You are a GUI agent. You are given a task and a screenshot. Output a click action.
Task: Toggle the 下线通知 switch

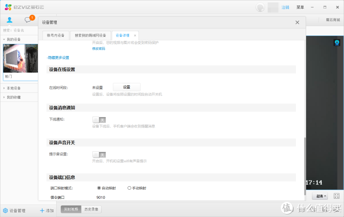click(x=99, y=120)
